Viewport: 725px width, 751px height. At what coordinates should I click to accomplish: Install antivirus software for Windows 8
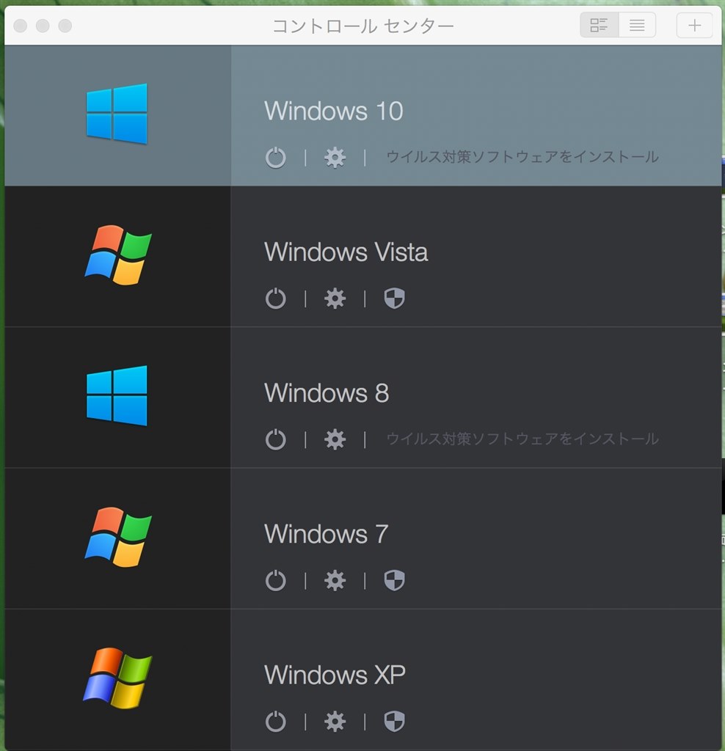[522, 439]
